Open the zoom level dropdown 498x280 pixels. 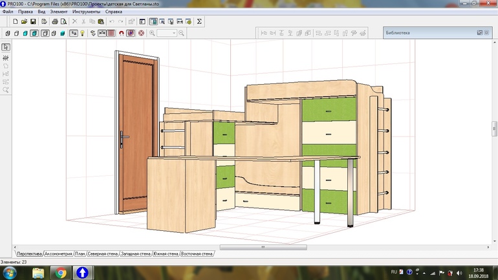[x=167, y=33]
